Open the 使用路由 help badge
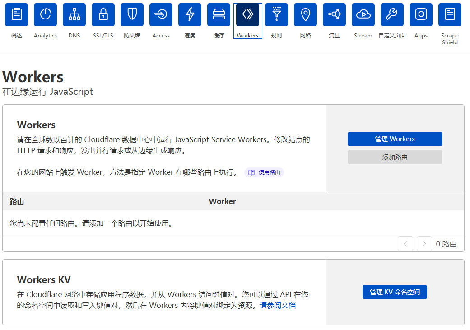The image size is (470, 330). point(264,172)
